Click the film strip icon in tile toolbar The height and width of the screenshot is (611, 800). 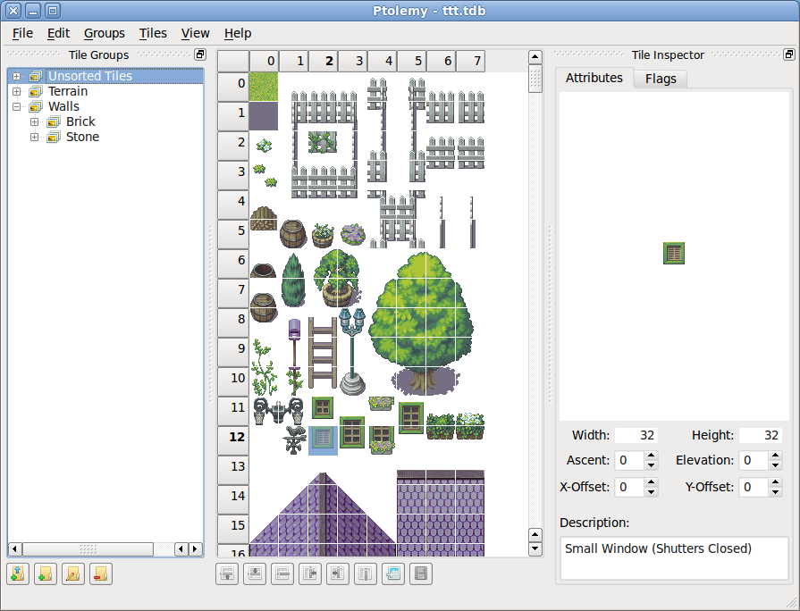[x=420, y=573]
